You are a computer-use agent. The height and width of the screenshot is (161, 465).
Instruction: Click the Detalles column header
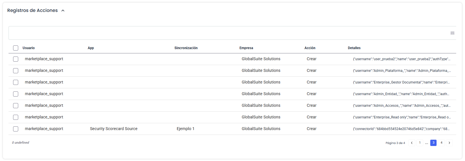pyautogui.click(x=354, y=48)
